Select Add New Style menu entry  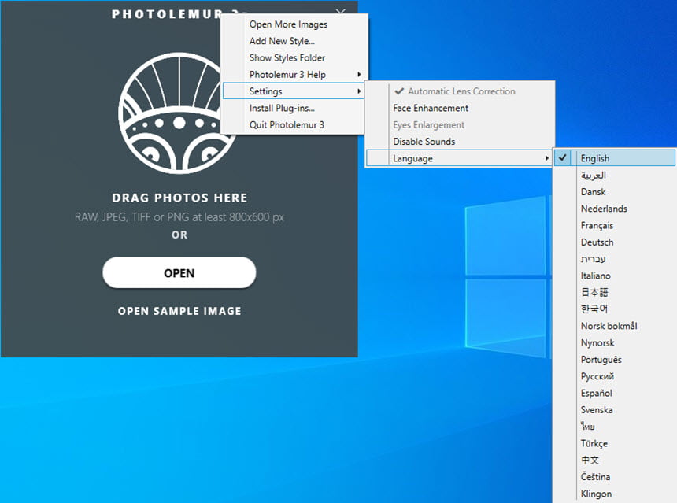coord(293,41)
